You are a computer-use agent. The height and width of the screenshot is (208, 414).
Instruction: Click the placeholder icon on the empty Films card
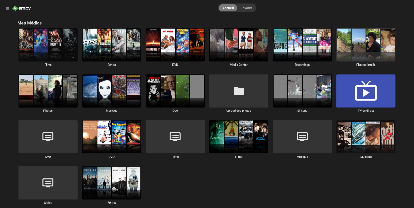click(175, 137)
